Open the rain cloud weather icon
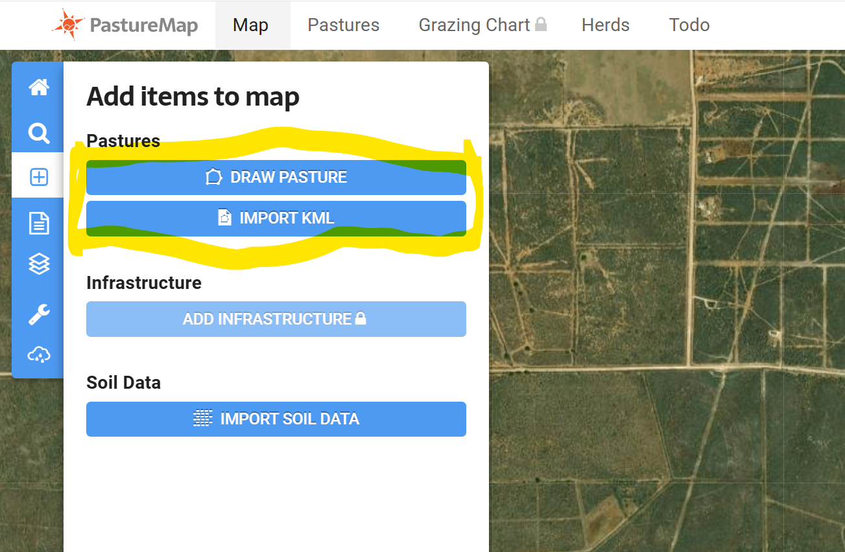The height and width of the screenshot is (552, 845). [39, 354]
